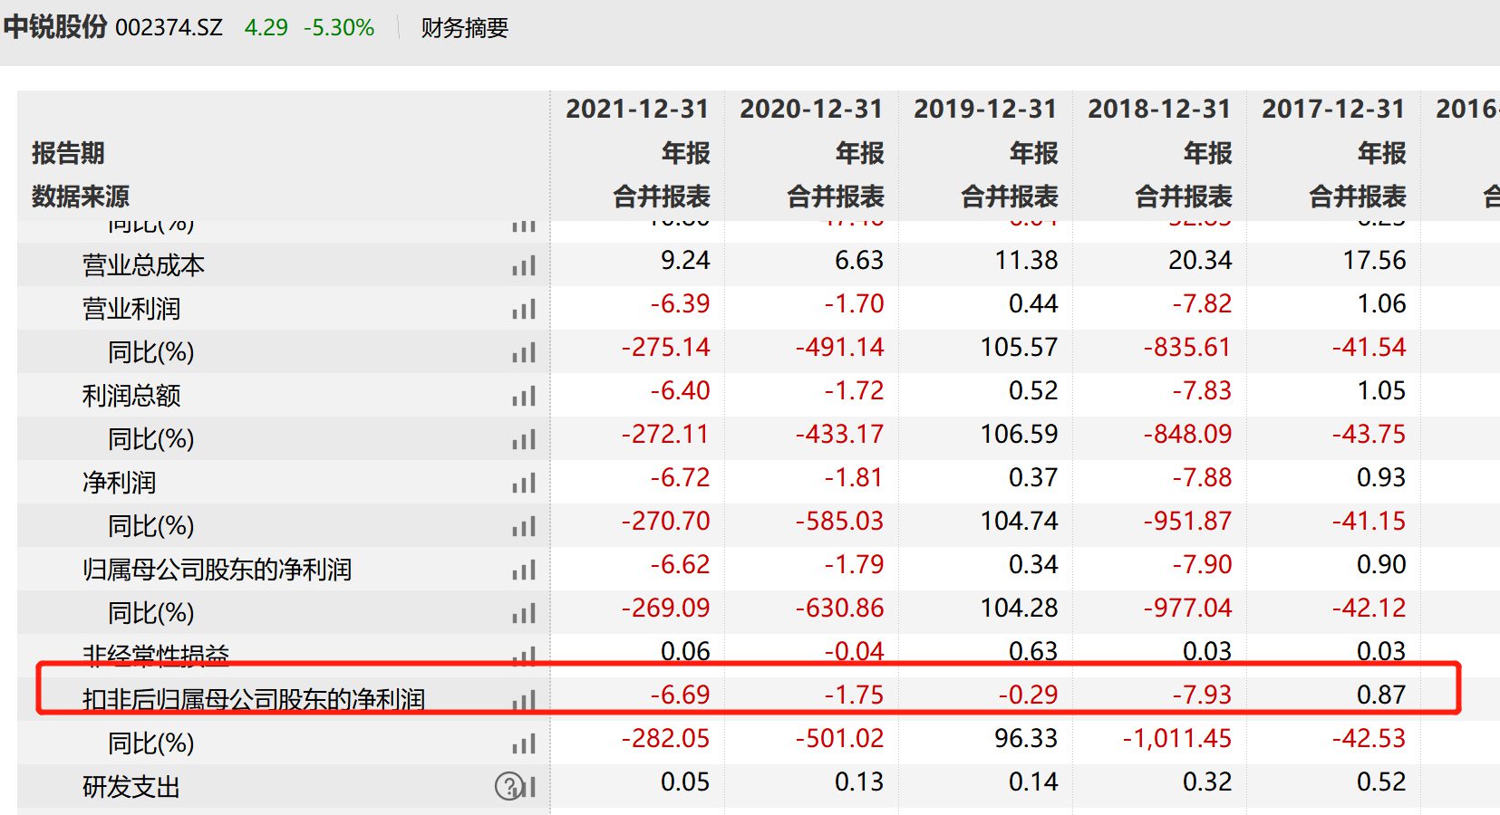This screenshot has width=1500, height=815.
Task: Click the 106.59 year-over-year value
Action: tap(1020, 435)
